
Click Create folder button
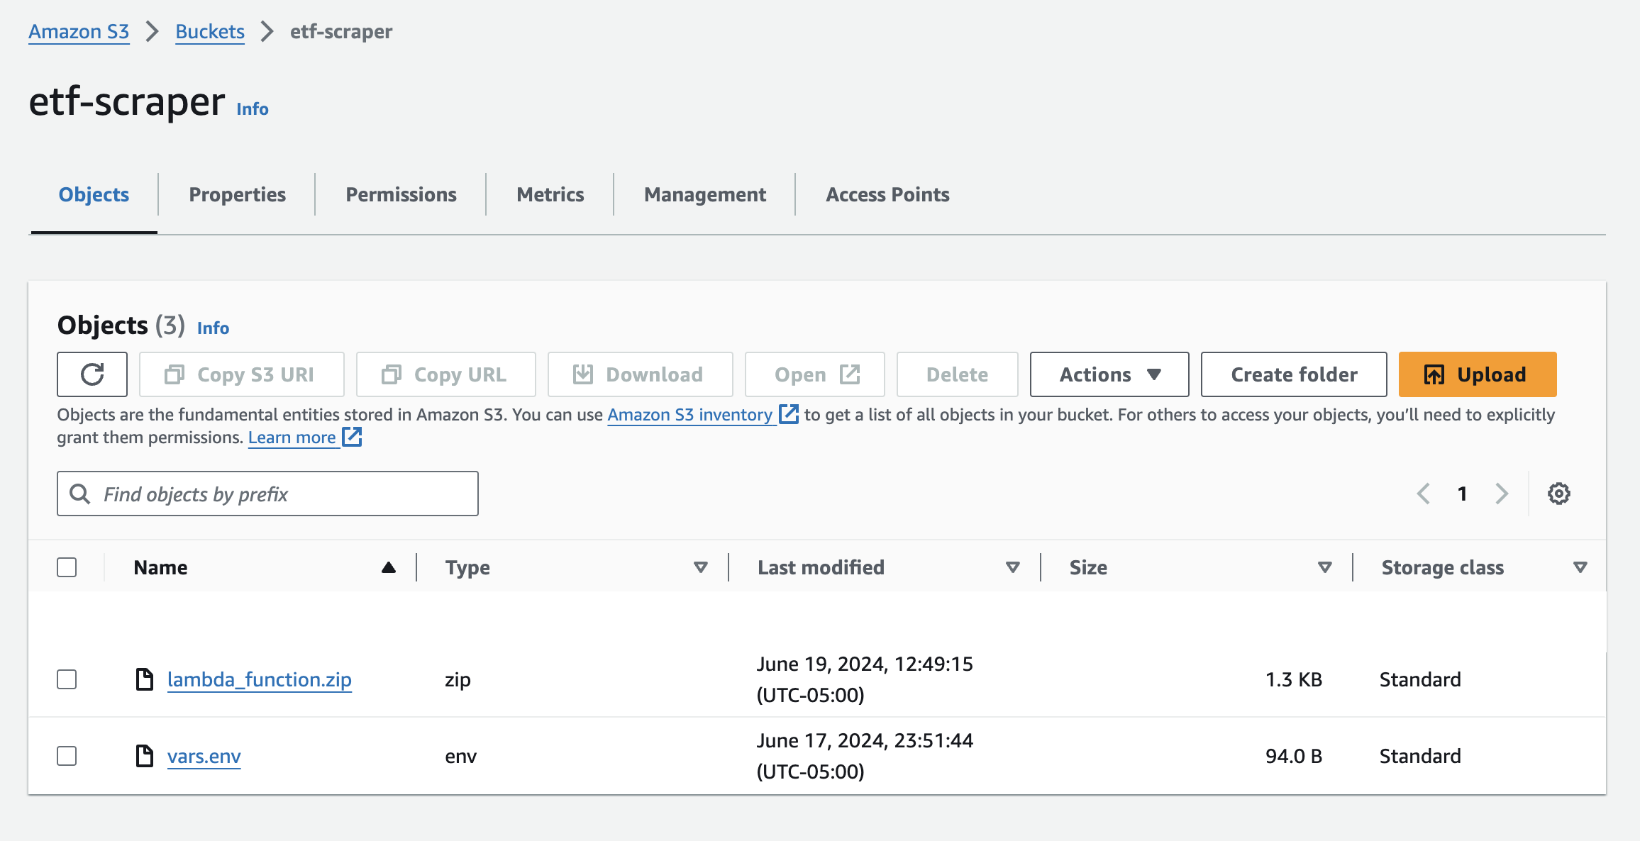(x=1294, y=374)
